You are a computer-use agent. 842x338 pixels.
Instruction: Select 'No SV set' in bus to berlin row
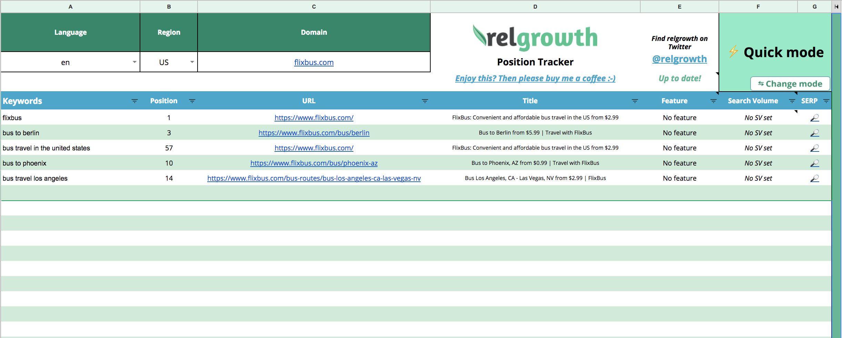click(758, 133)
